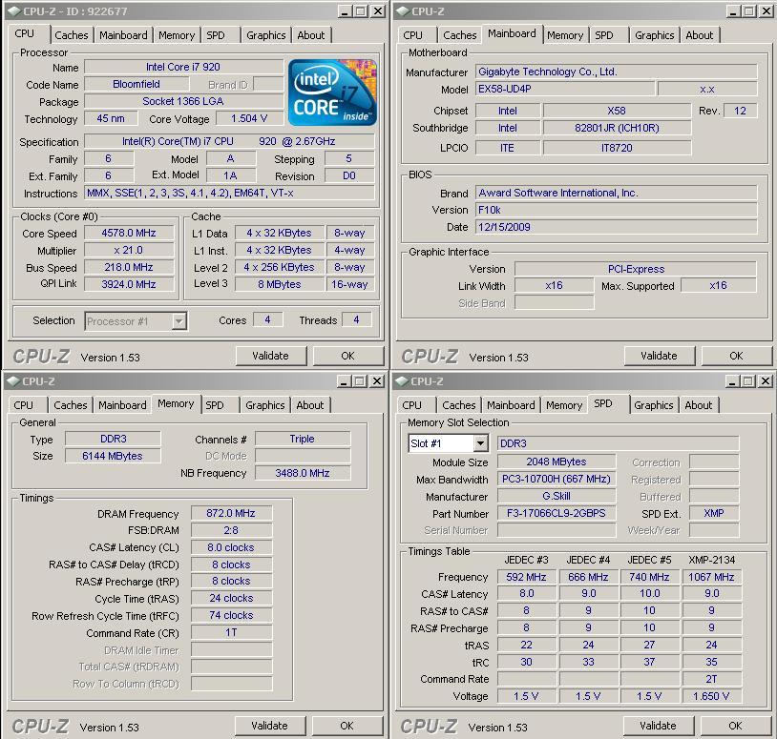Click the Part Number F3-17066CL9-2GBPS

pos(556,513)
